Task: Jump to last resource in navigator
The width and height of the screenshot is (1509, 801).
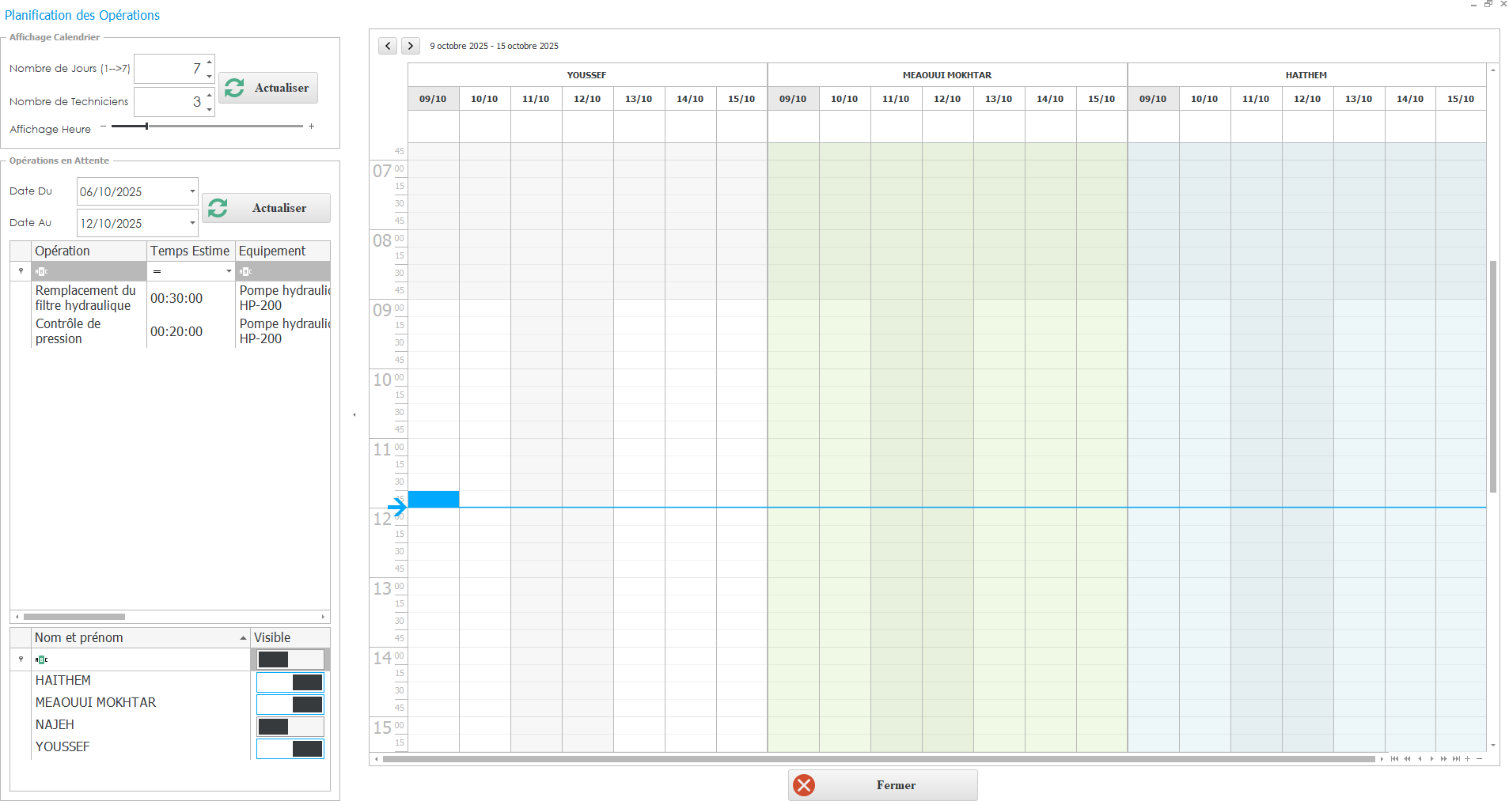Action: coord(1456,759)
